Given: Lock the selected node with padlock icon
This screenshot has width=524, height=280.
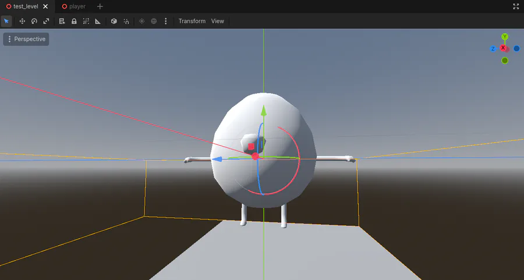Looking at the screenshot, I should [74, 21].
